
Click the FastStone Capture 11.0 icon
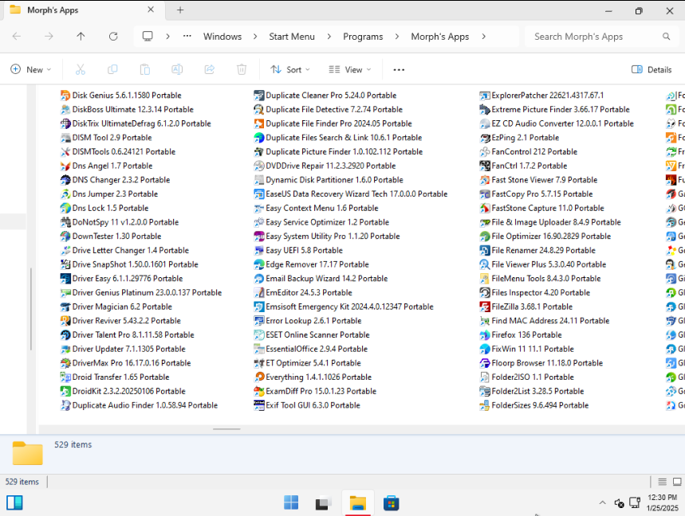(485, 208)
